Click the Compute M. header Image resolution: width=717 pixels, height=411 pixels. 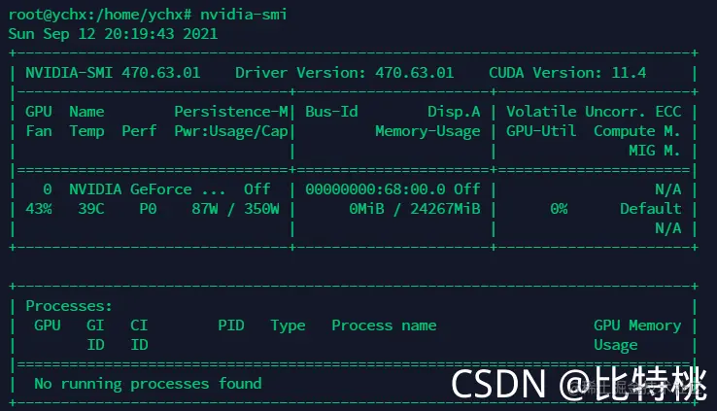pyautogui.click(x=637, y=131)
